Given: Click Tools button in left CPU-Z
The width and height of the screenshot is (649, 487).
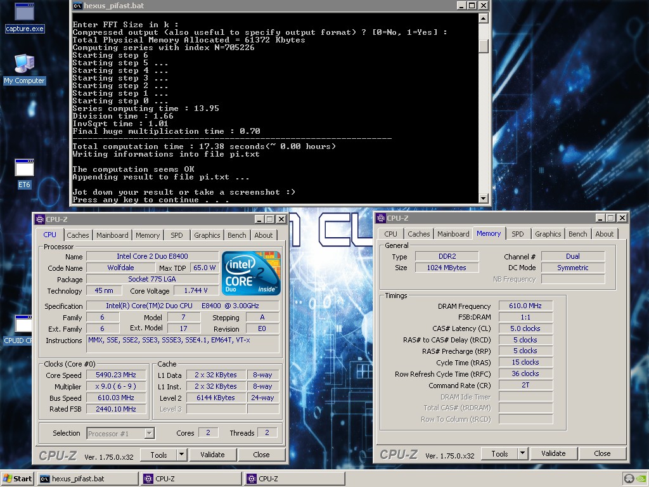Looking at the screenshot, I should [x=158, y=455].
